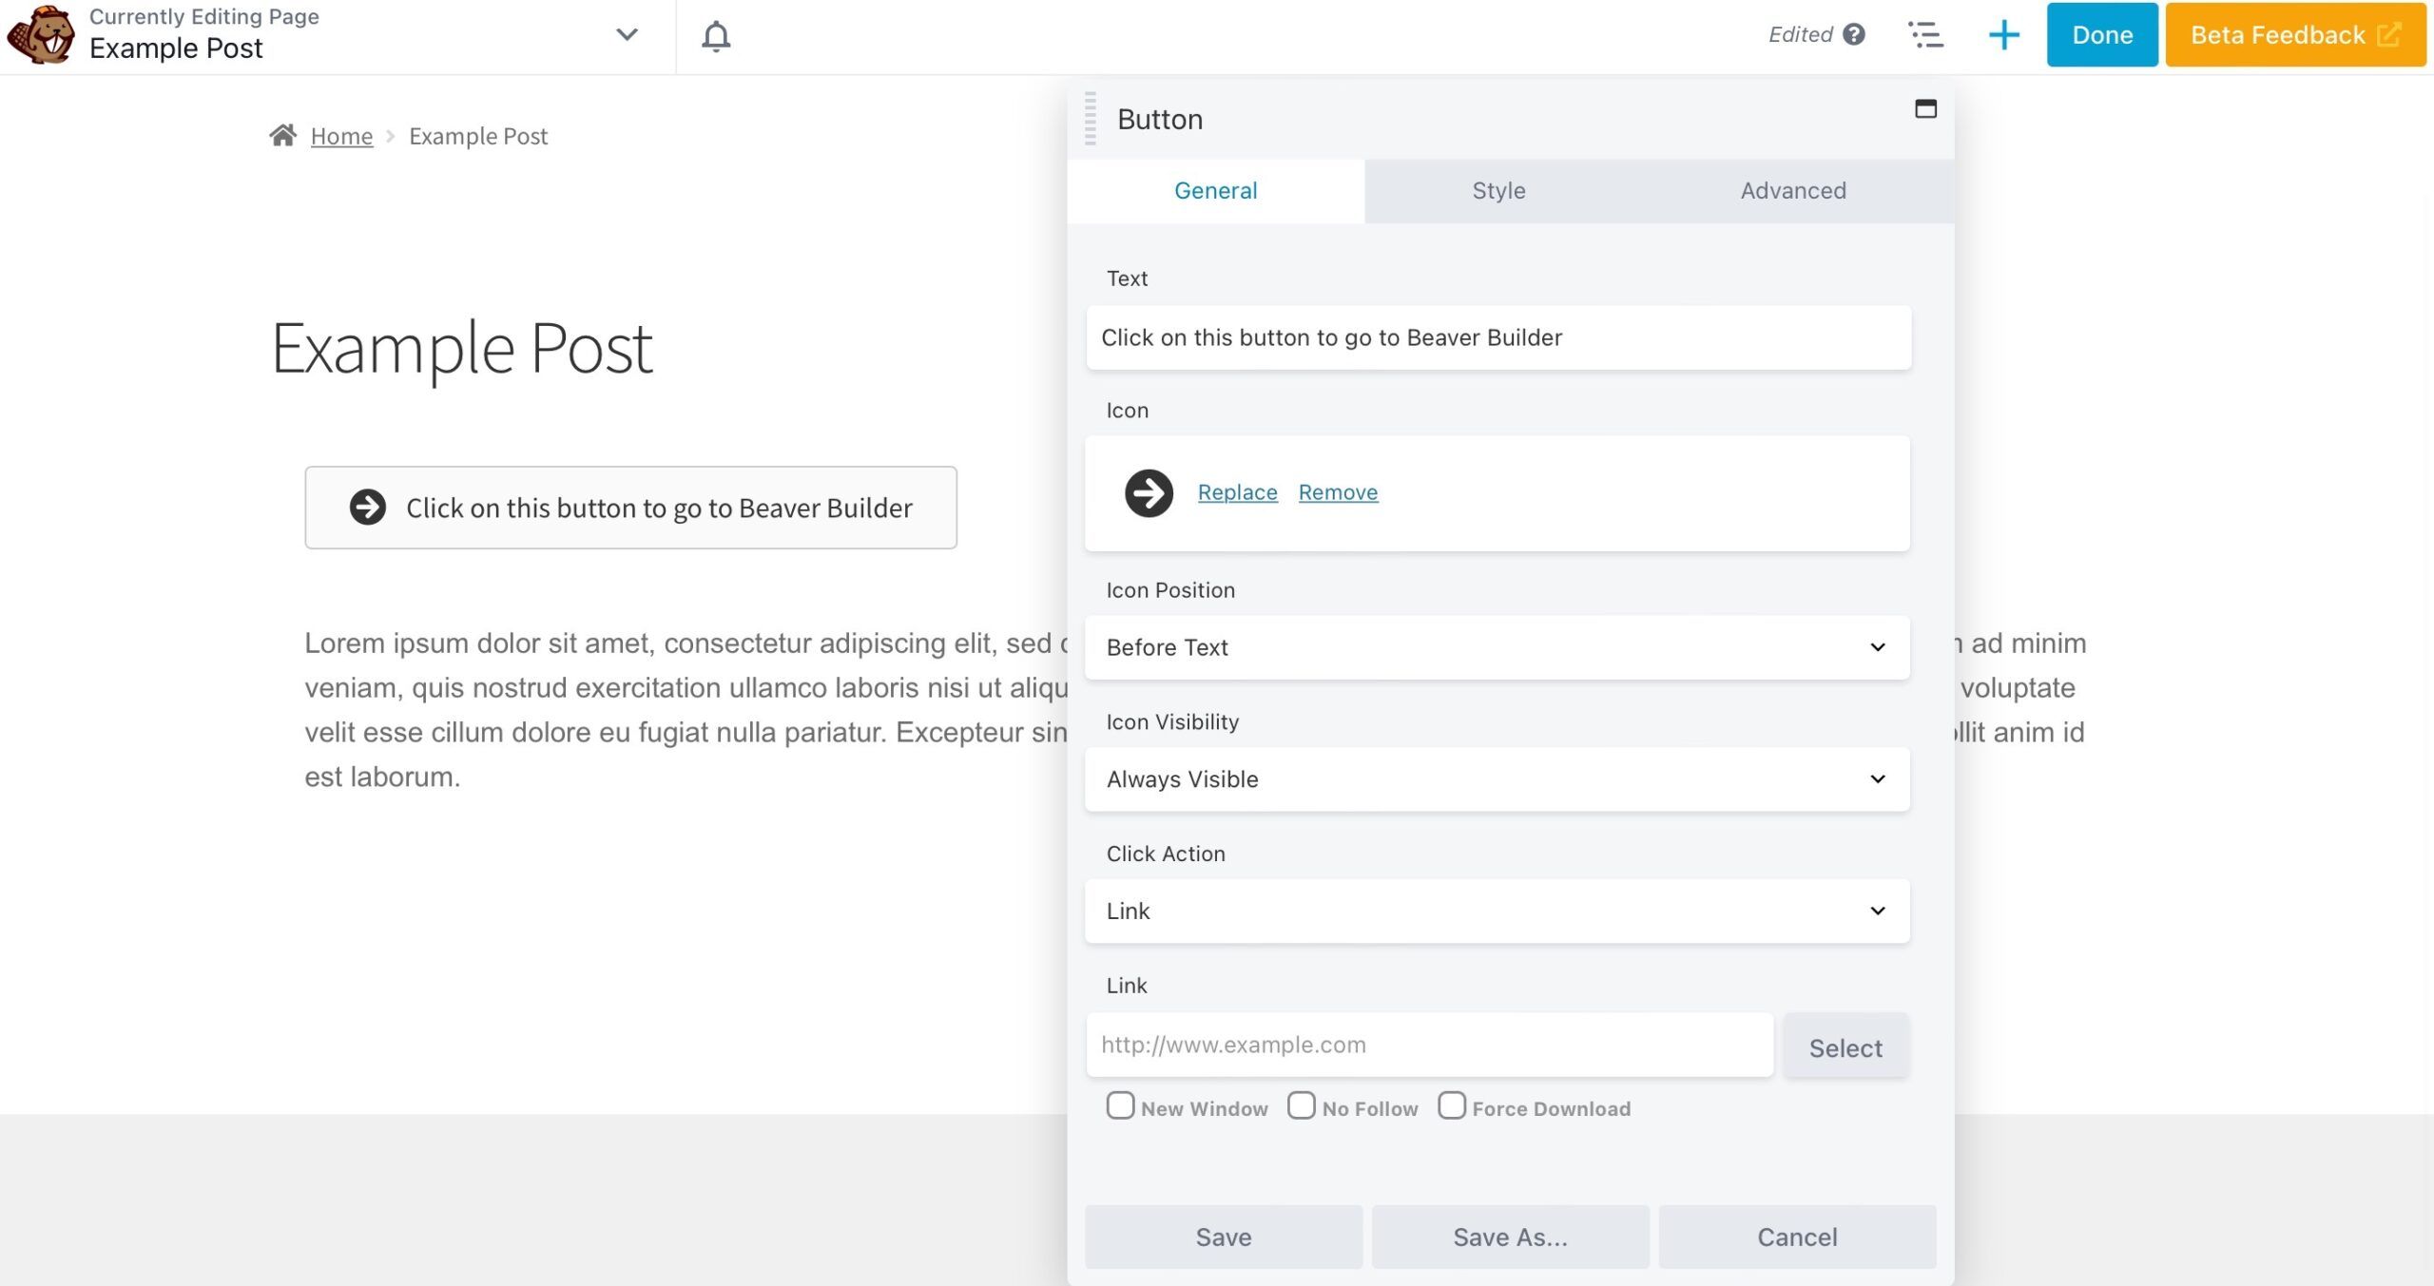Screen dimensions: 2434x1286
Task: Open the Icon Position dropdown
Action: [x=1497, y=647]
